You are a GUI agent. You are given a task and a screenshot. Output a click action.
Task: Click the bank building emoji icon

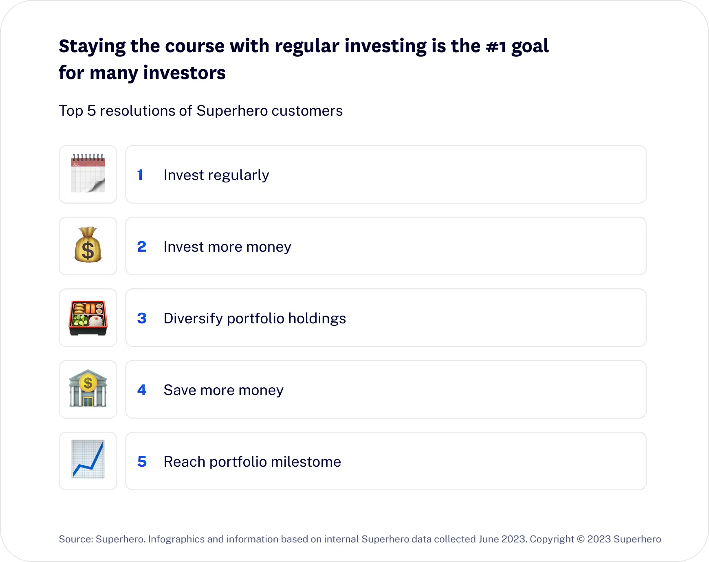[x=88, y=389]
